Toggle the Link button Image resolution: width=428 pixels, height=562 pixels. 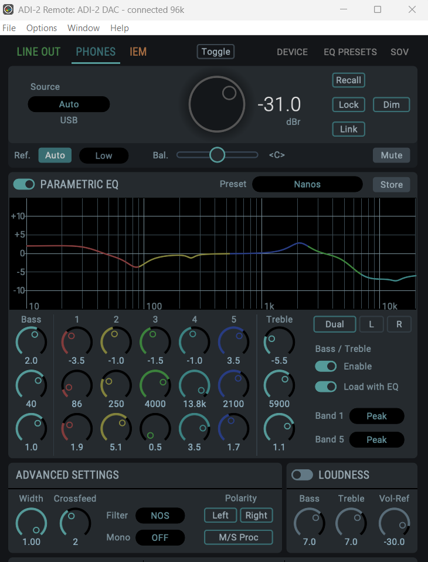point(348,129)
